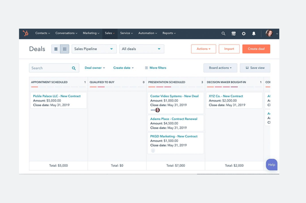
Task: Click the Total: $2,000 footer
Action: (234, 166)
